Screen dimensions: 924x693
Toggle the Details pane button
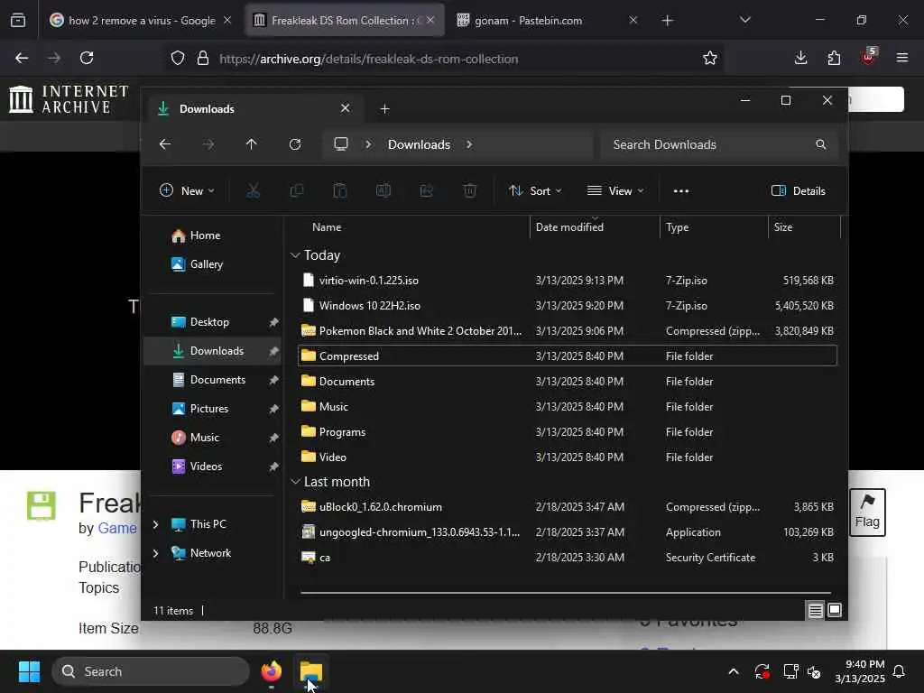coord(799,191)
